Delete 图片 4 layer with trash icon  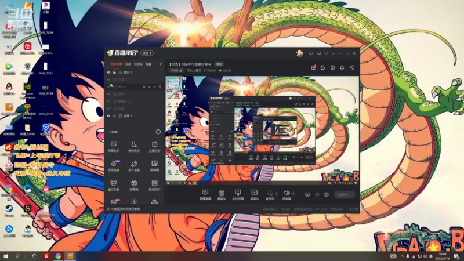[160, 86]
